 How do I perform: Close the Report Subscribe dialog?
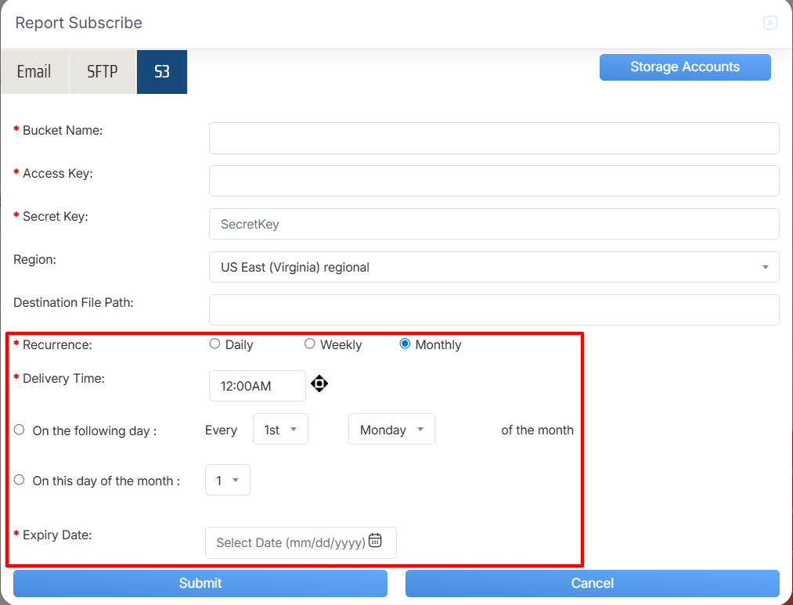770,23
